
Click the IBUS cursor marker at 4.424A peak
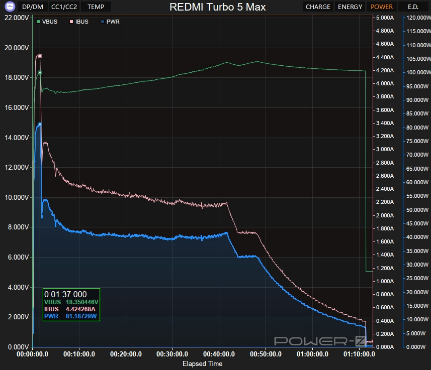(40, 56)
